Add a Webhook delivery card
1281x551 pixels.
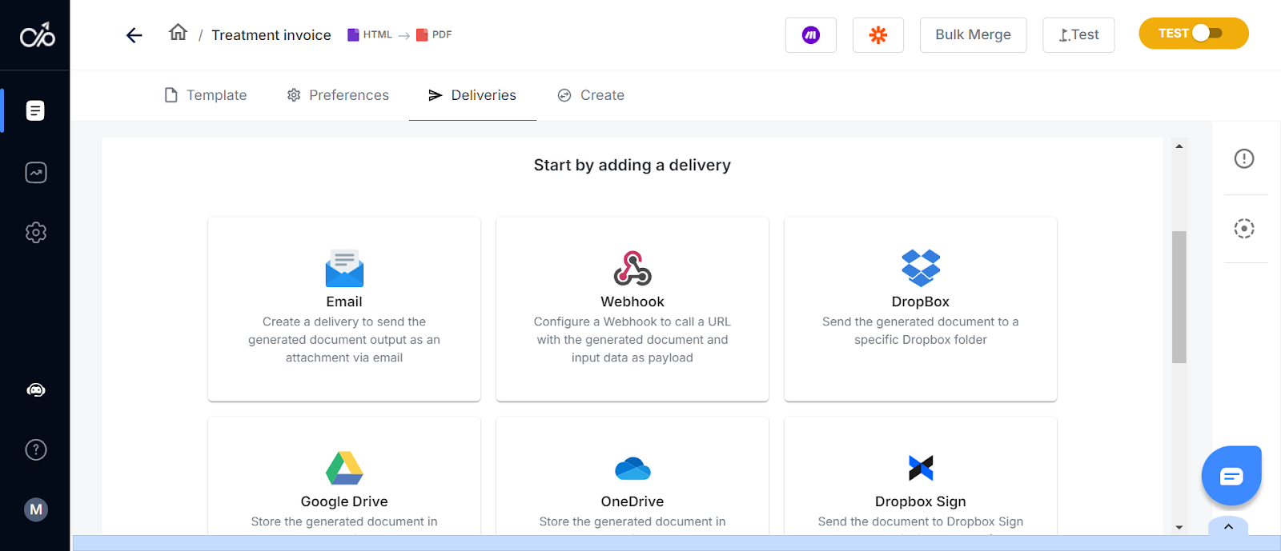coord(632,309)
